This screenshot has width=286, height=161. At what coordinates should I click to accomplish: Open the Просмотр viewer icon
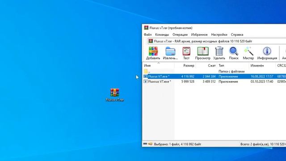pos(202,53)
